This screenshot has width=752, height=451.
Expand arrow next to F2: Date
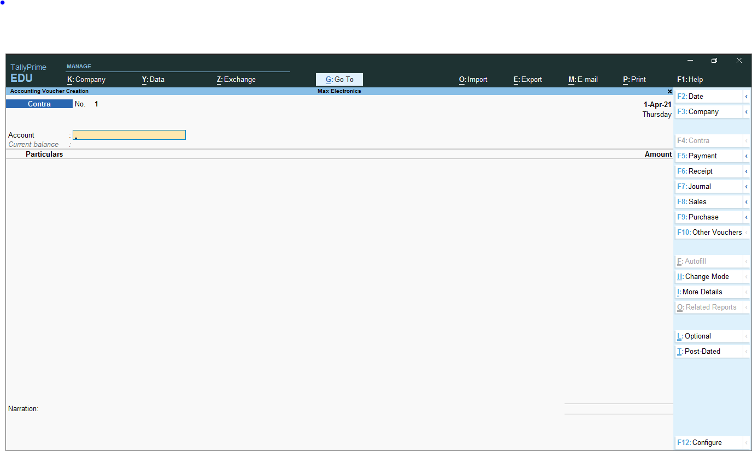(x=746, y=96)
